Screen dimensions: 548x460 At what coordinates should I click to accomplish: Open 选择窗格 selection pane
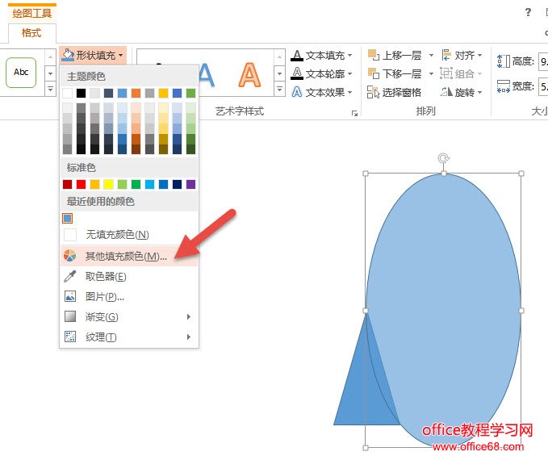point(394,92)
